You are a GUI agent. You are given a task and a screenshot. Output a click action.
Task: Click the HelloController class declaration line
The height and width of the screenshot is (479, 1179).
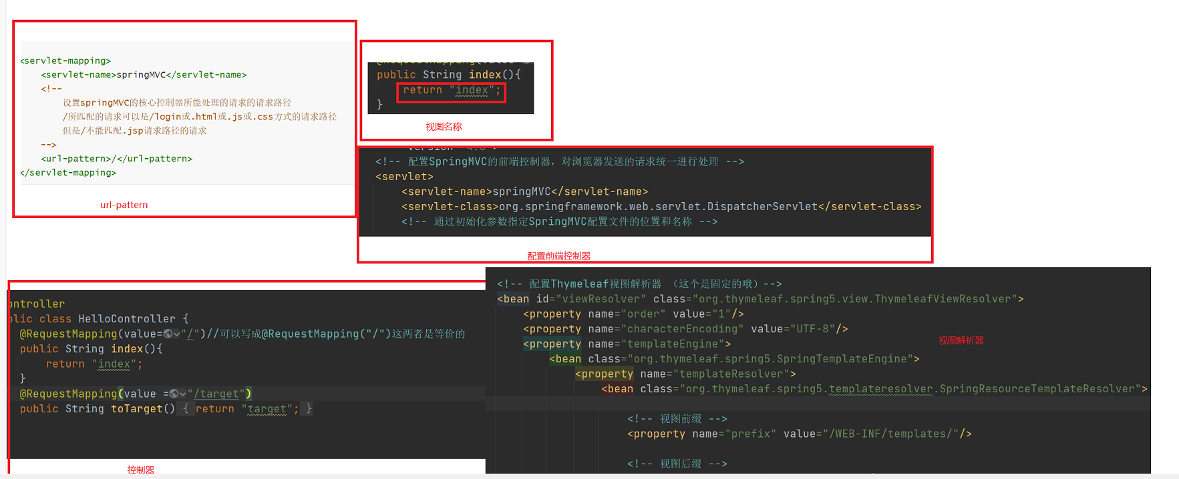pyautogui.click(x=98, y=319)
